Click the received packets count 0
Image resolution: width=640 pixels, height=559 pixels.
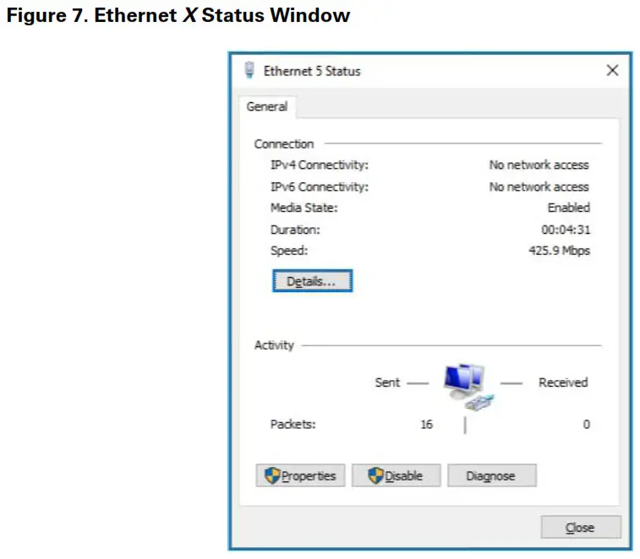click(587, 425)
